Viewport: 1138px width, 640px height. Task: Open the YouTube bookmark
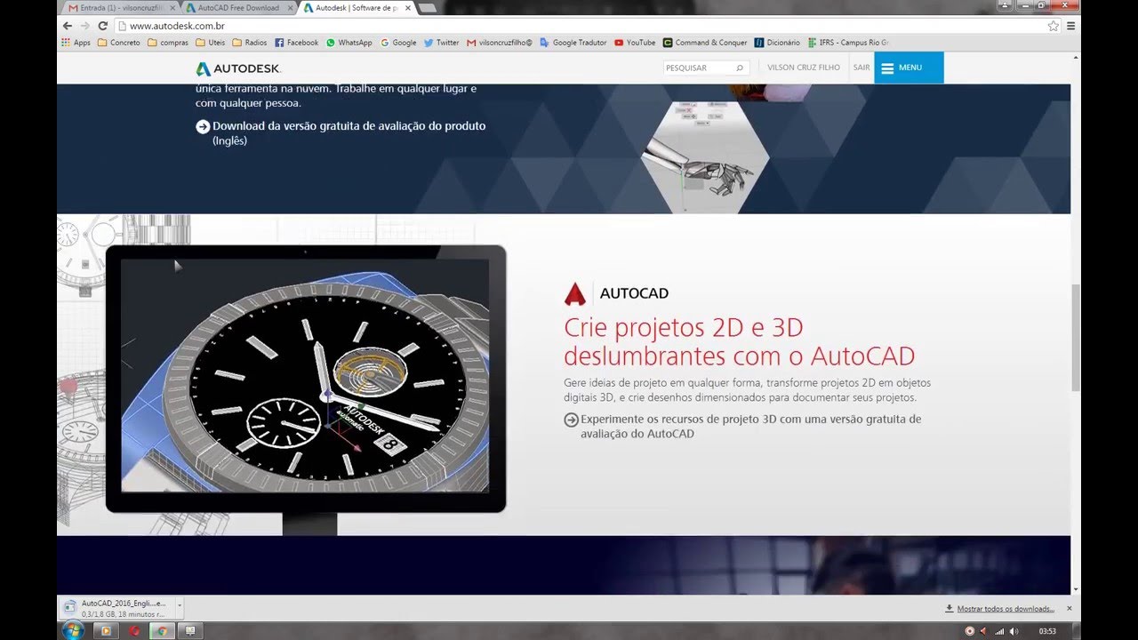(635, 43)
